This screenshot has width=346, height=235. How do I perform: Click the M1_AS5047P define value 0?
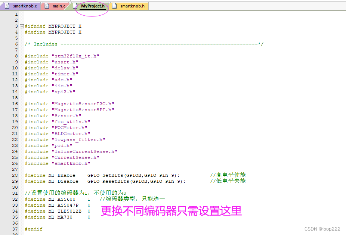[x=89, y=205]
